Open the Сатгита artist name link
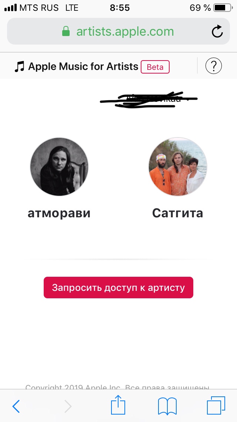The height and width of the screenshot is (422, 237). tap(177, 213)
